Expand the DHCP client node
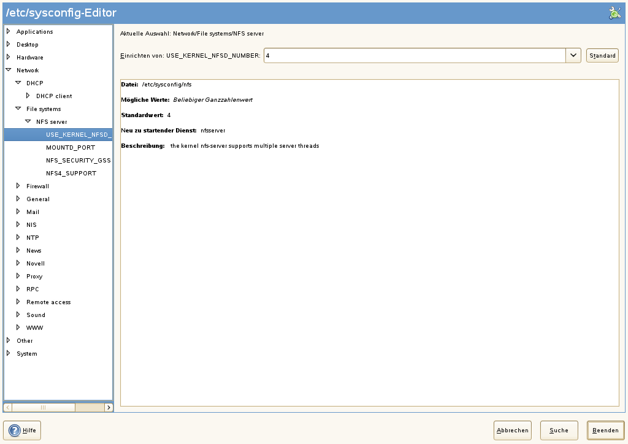The image size is (628, 444). point(28,96)
